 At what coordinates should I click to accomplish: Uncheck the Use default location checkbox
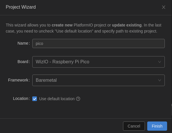tap(35, 99)
